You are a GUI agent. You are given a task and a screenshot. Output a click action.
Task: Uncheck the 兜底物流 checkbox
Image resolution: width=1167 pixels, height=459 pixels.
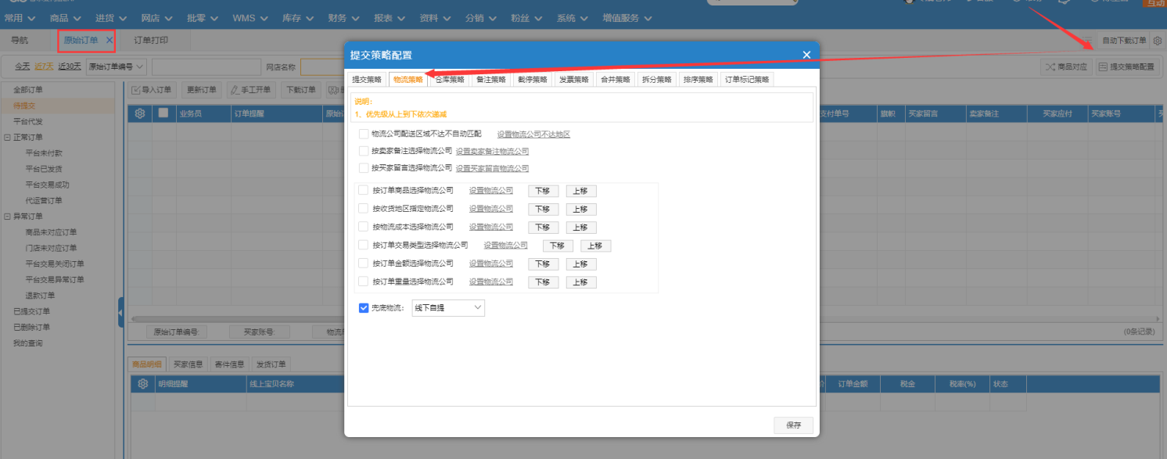pyautogui.click(x=364, y=308)
